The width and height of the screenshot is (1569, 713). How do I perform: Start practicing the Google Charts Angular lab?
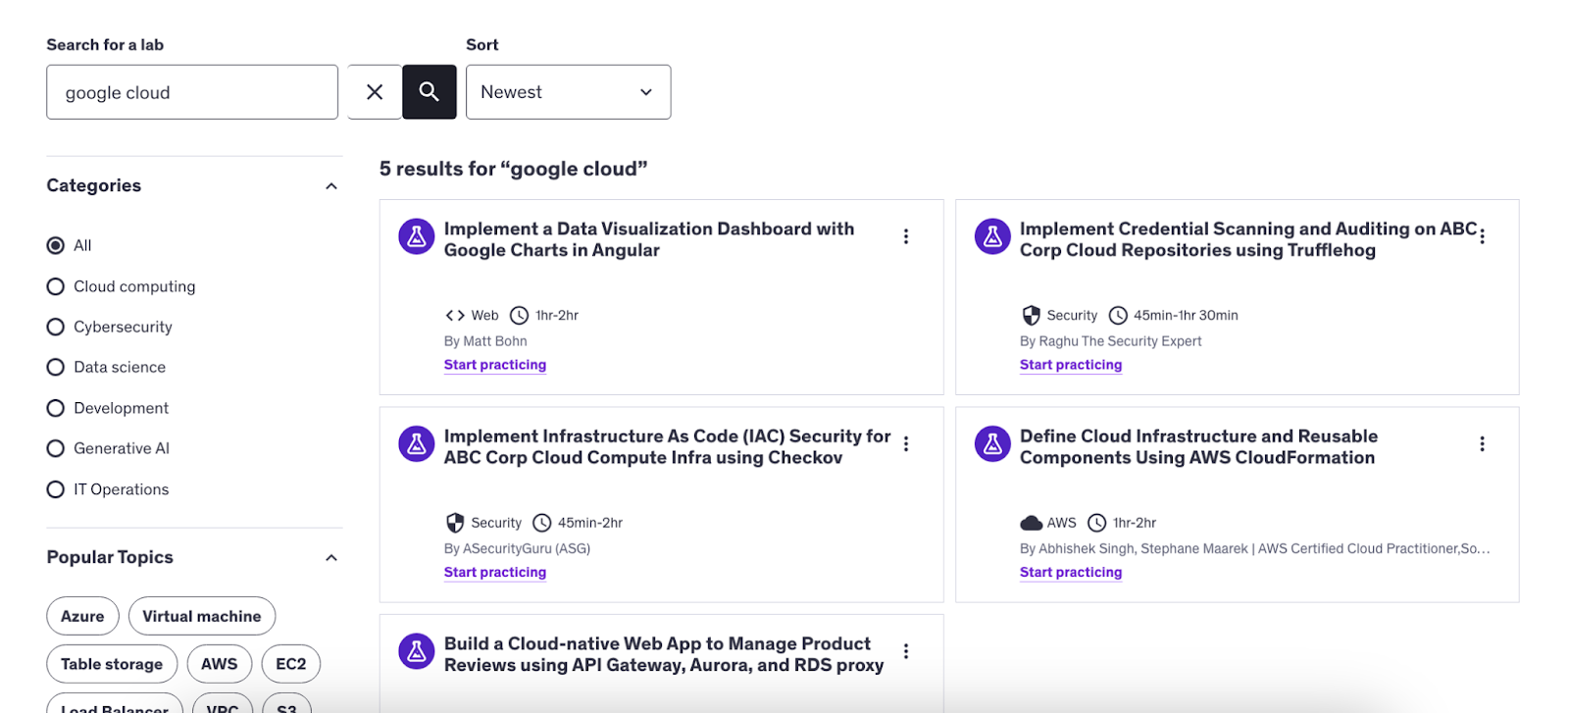pyautogui.click(x=494, y=365)
